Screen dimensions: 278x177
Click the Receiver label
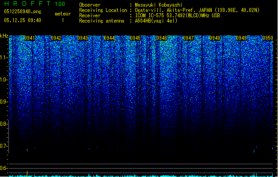[90, 15]
